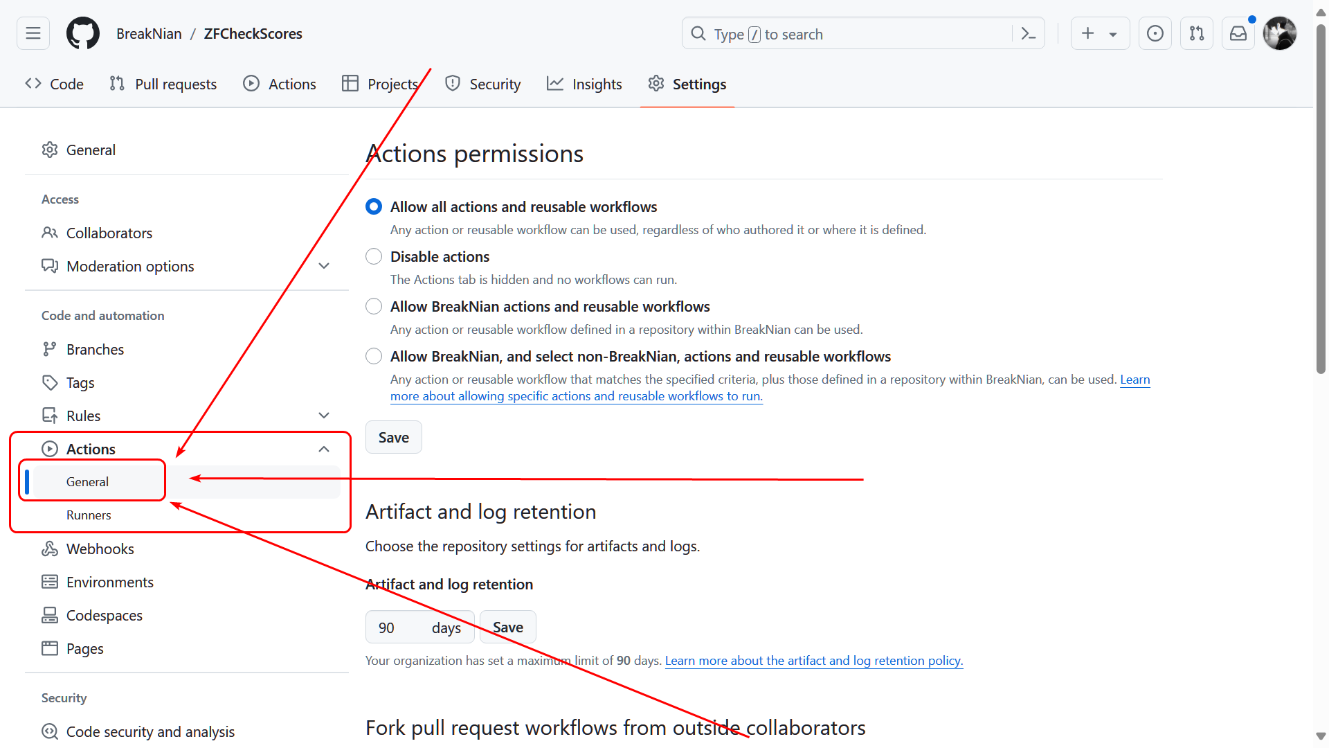Viewport: 1329px width, 748px height.
Task: Open the notifications inbox icon
Action: pyautogui.click(x=1238, y=33)
